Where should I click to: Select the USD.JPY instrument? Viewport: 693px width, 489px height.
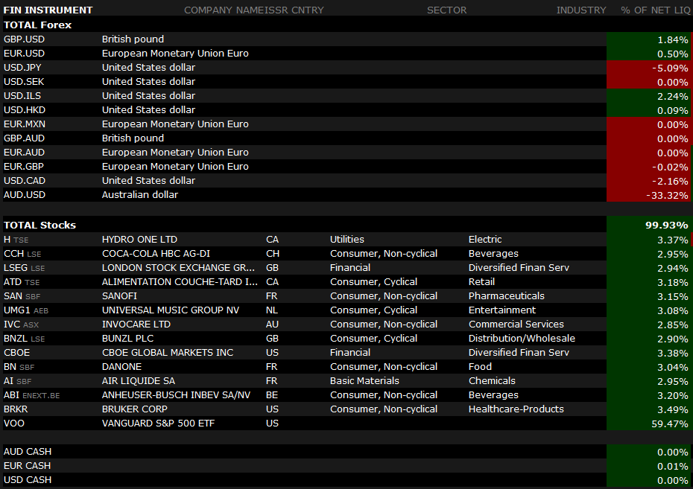coord(22,68)
